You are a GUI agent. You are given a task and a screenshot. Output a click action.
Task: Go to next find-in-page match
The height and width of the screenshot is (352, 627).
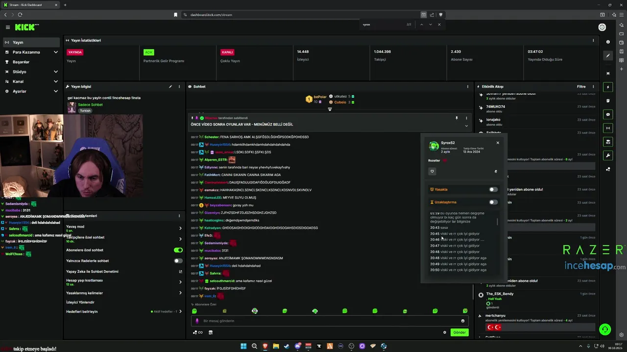click(x=431, y=24)
